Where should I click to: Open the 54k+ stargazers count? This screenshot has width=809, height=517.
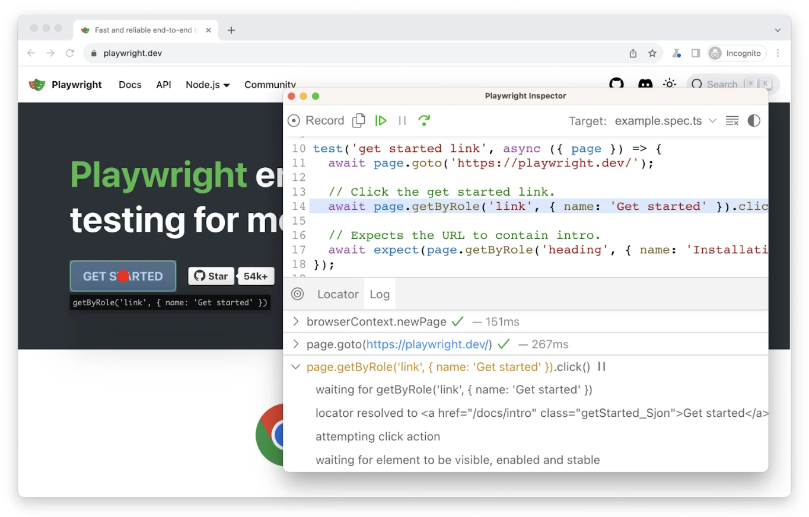click(256, 276)
